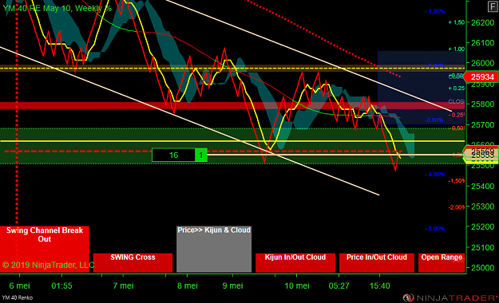The image size is (499, 303).
Task: Click the 9 mei date label
Action: (x=232, y=285)
